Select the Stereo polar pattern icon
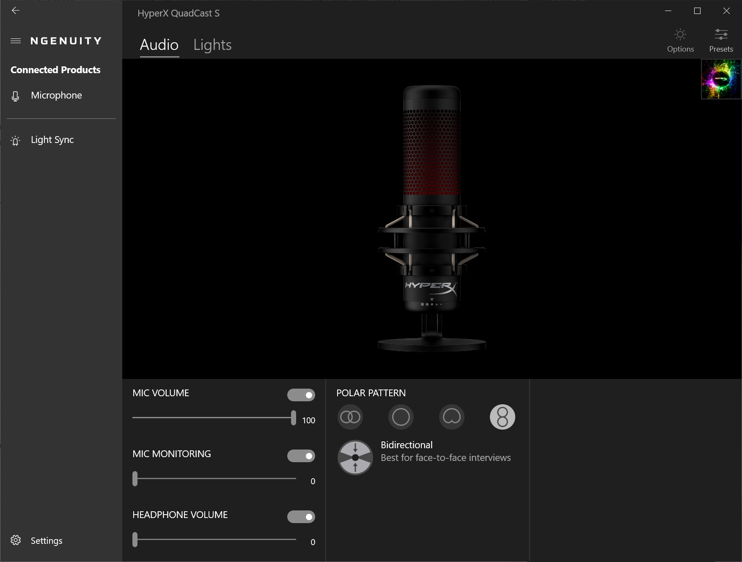The height and width of the screenshot is (562, 742). 350,417
